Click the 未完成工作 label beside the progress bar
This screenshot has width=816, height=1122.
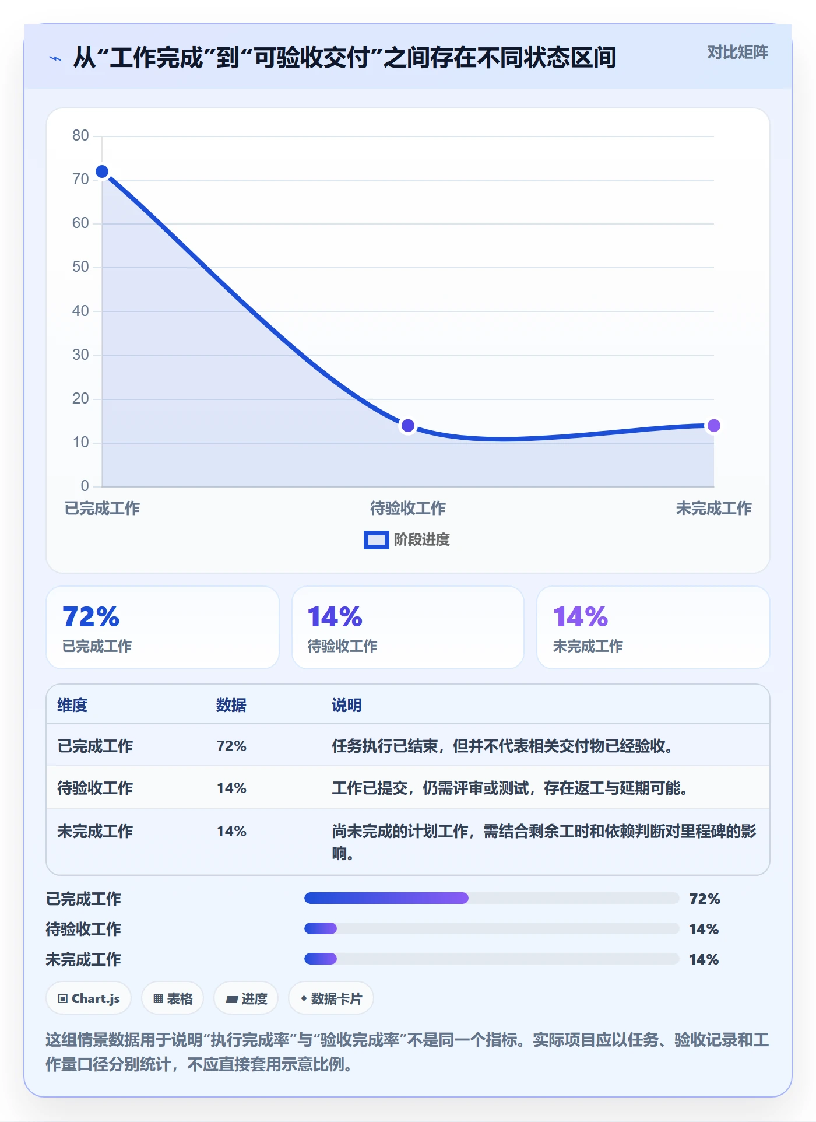pyautogui.click(x=83, y=959)
